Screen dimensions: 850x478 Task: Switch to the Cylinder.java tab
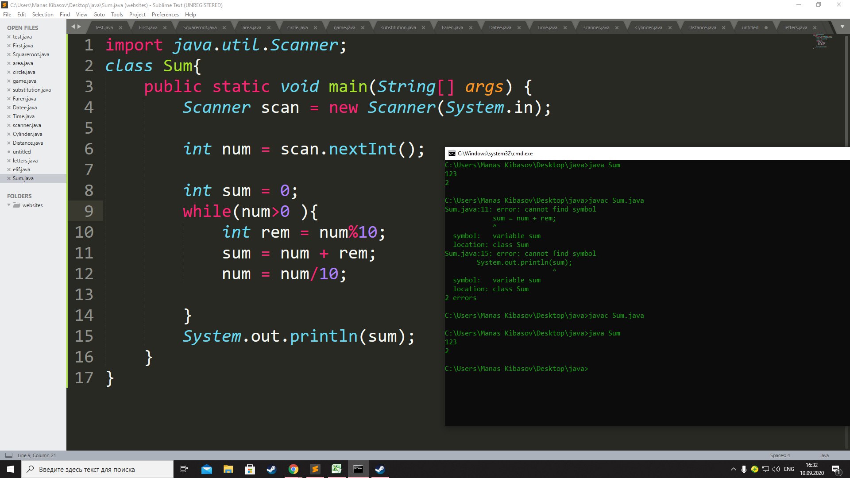click(x=649, y=27)
